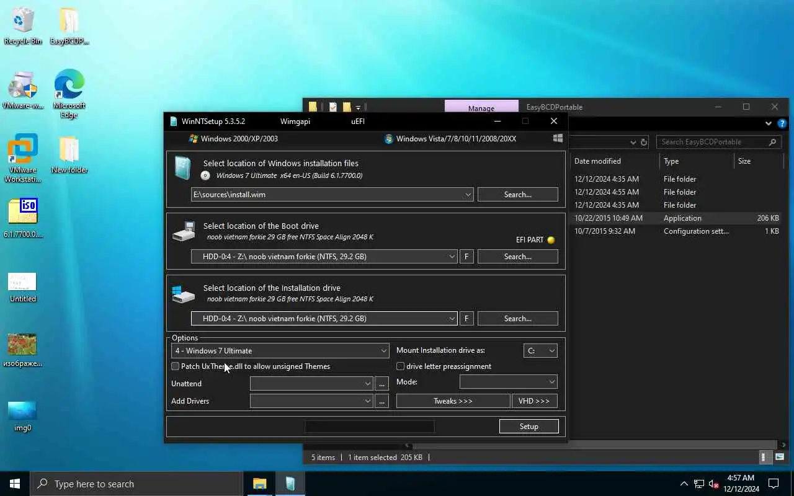Open the Installation drive selection dropdown

coord(452,319)
